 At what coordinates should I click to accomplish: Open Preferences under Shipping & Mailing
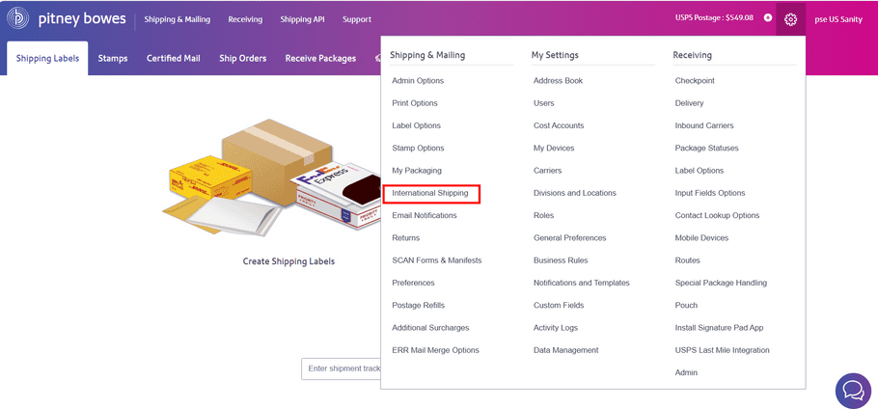tap(413, 283)
